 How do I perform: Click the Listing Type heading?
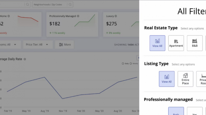156,64
